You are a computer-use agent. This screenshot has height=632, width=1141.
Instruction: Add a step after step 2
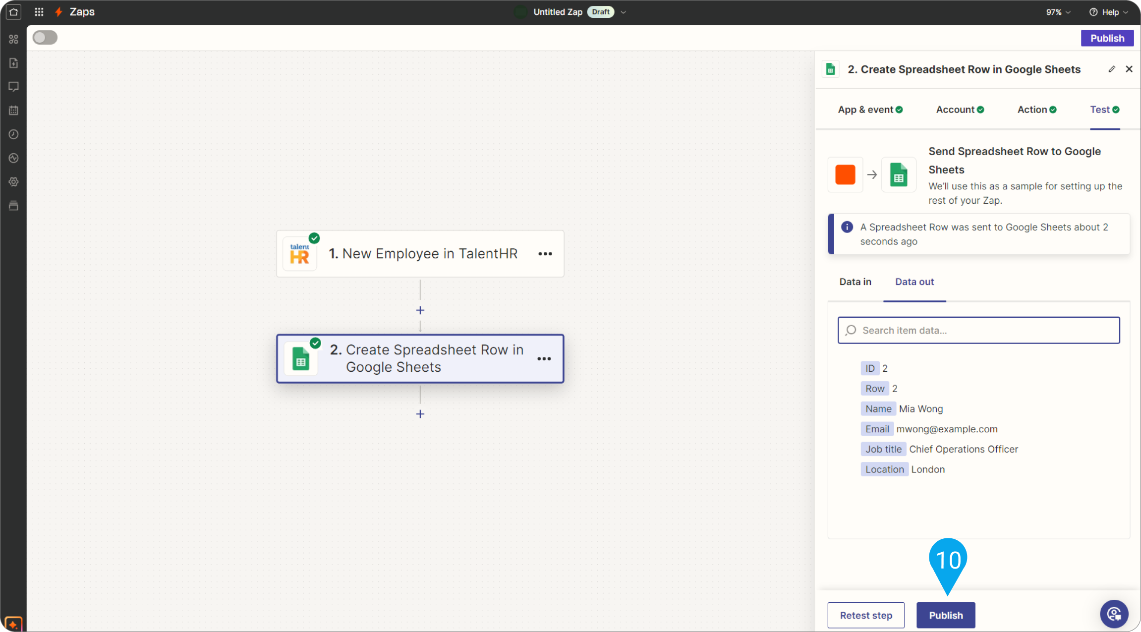point(420,414)
